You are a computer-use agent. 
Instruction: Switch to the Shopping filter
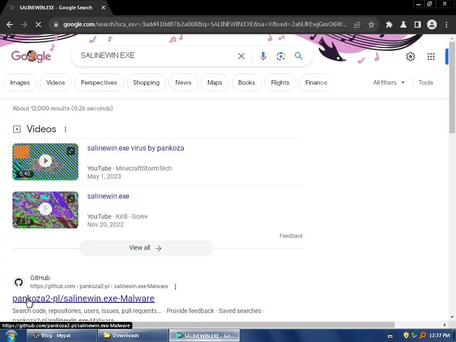[x=146, y=82]
